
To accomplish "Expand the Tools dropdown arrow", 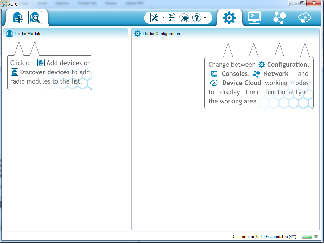I will [163, 18].
